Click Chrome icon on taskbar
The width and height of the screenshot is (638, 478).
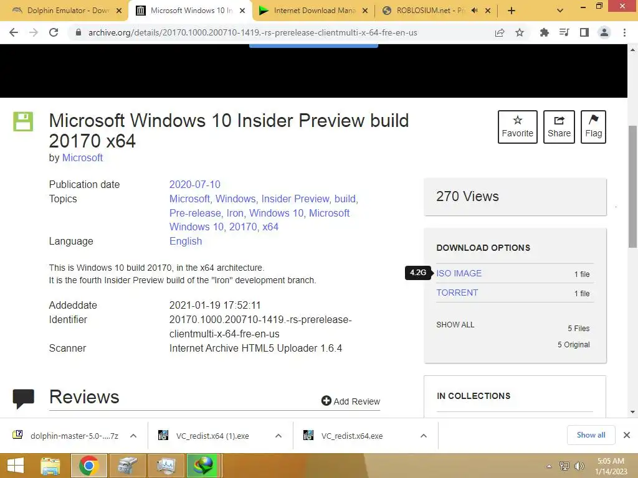(89, 466)
